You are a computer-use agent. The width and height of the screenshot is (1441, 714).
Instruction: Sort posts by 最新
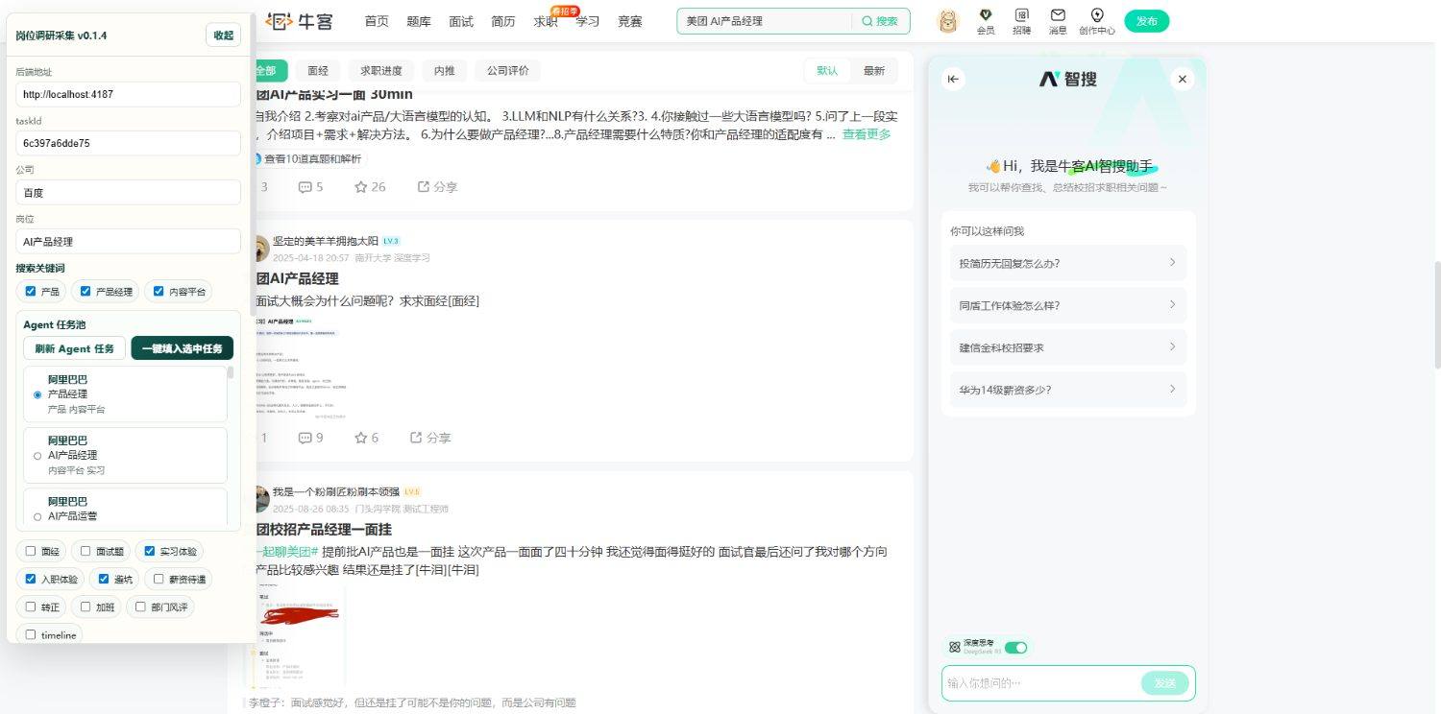click(x=874, y=71)
